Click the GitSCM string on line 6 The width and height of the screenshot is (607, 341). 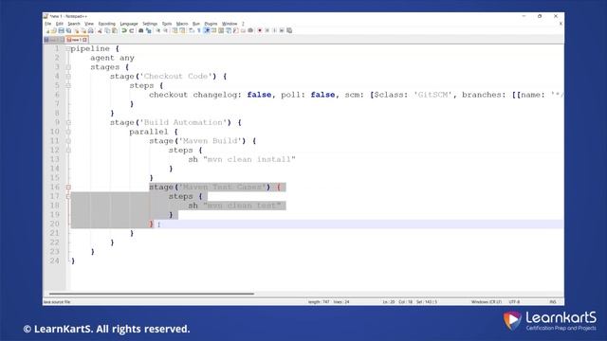(432, 95)
